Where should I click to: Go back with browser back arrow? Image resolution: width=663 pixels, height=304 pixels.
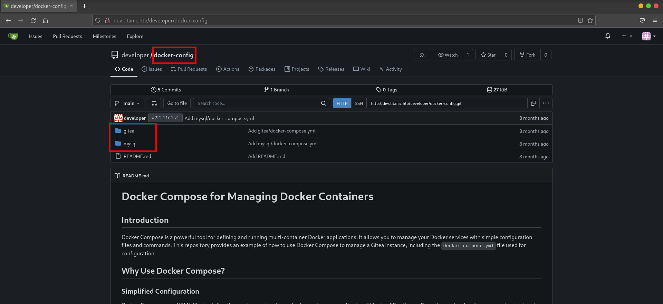click(x=8, y=20)
